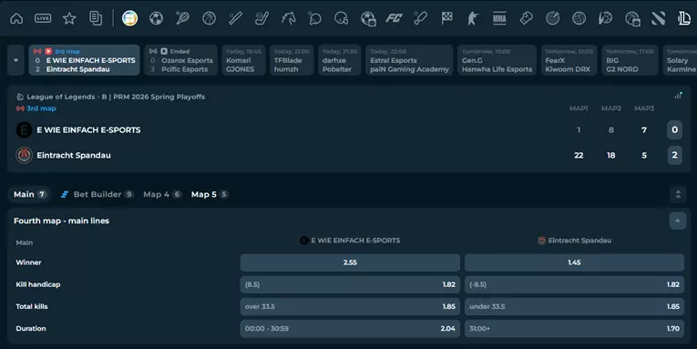This screenshot has height=349, width=697.
Task: Select the Dota 2 icon
Action: coord(659,18)
